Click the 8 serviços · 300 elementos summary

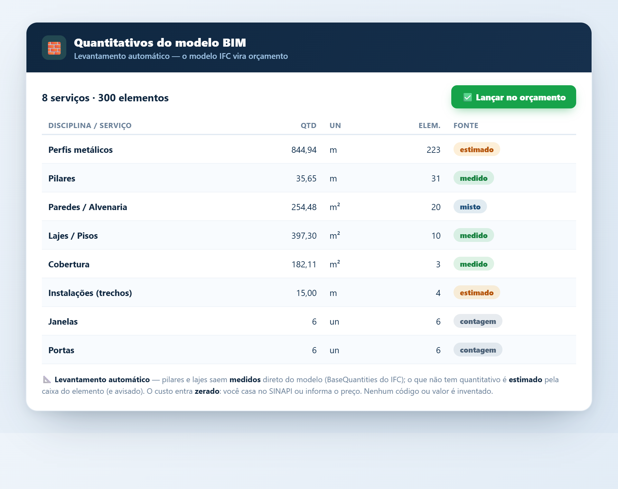point(105,98)
